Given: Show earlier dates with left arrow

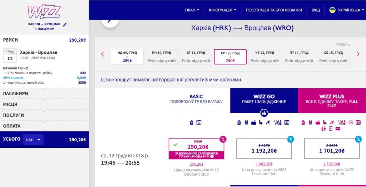Looking at the screenshot, I should pos(102,54).
